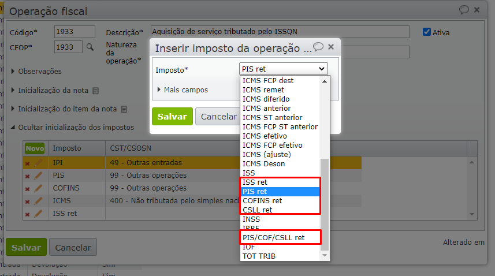Choose TOT TRIB option

click(x=280, y=256)
